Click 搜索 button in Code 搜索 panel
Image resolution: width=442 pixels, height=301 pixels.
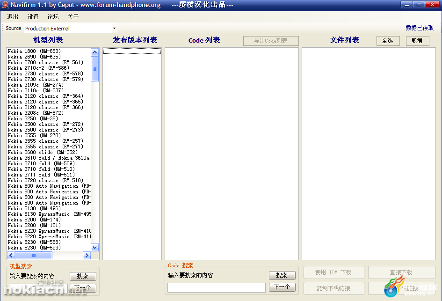(x=282, y=275)
